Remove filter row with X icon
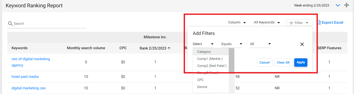The height and width of the screenshot is (94, 354). click(302, 44)
